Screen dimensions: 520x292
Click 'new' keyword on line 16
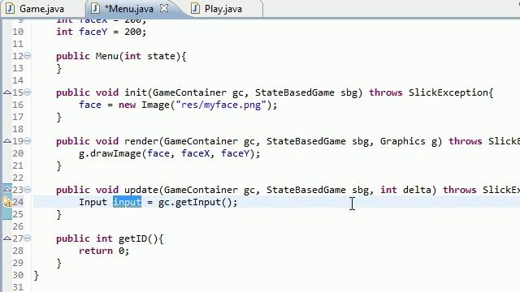click(x=127, y=105)
